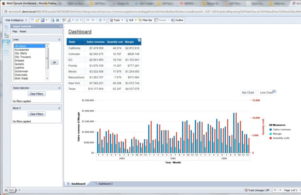
Task: Click the Print icon
Action: [x=53, y=20]
